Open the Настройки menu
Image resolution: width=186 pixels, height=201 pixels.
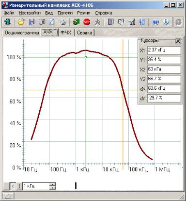pos(30,13)
